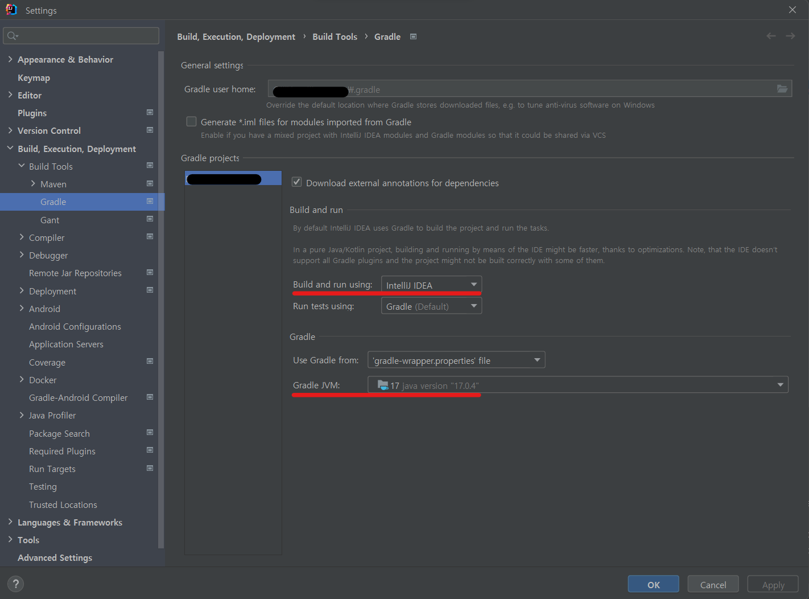Click project-level icon beside Required Plugins
Screen dimensions: 809x599
pyautogui.click(x=150, y=450)
